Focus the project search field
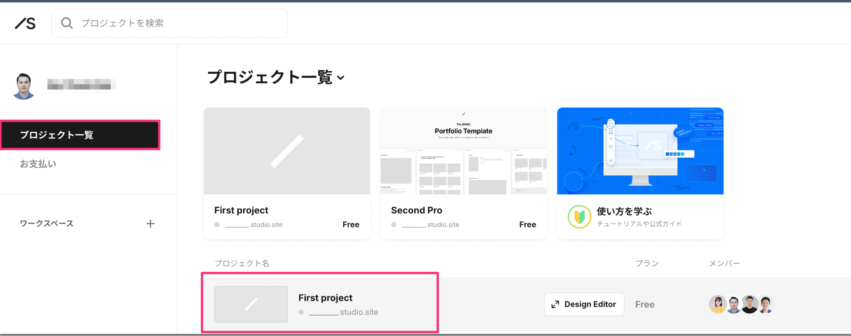Screen dimensions: 851x336 coord(169,23)
